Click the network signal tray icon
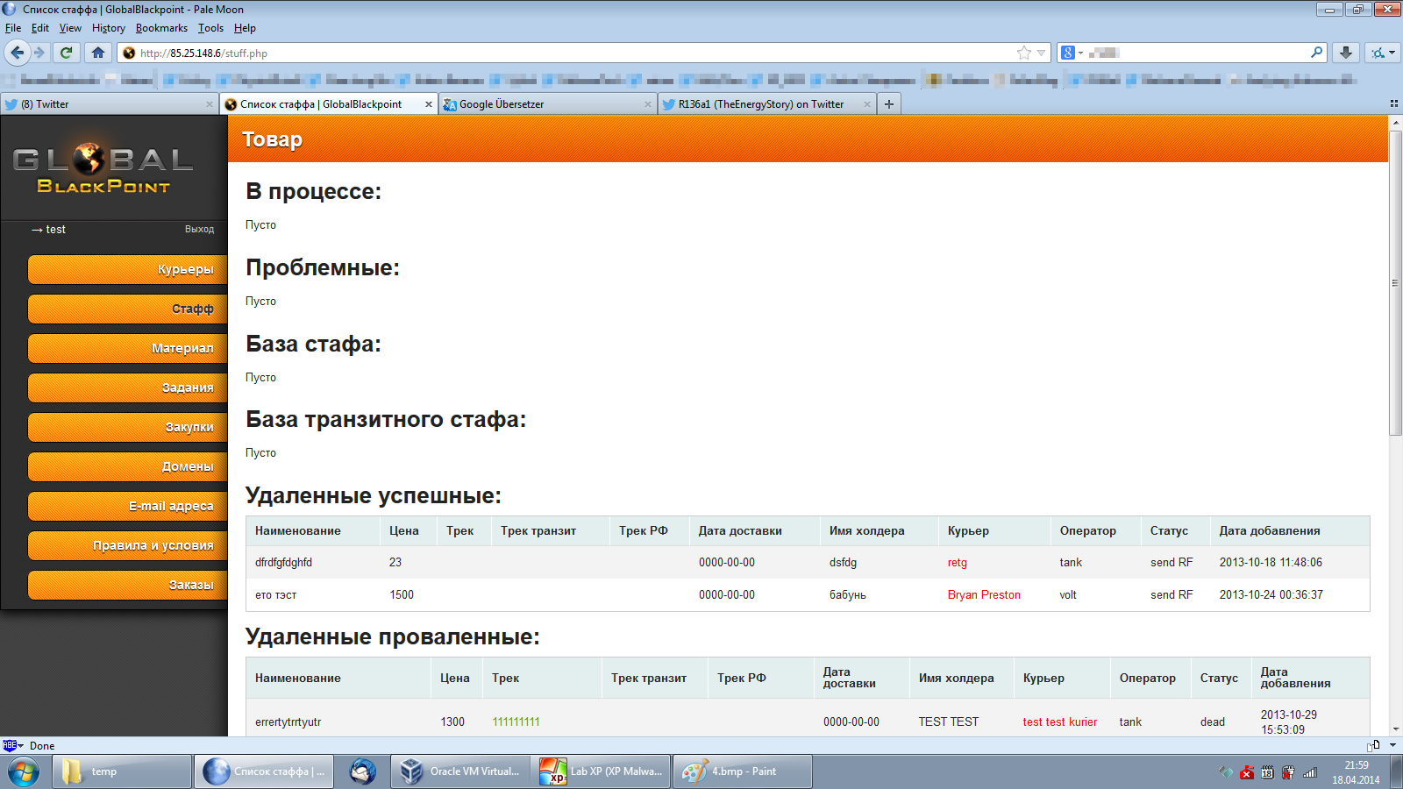Image resolution: width=1403 pixels, height=789 pixels. click(1310, 772)
